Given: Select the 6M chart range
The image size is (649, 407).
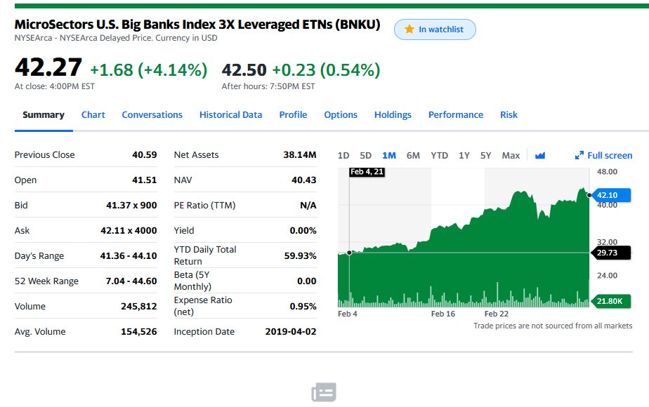Looking at the screenshot, I should tap(413, 156).
